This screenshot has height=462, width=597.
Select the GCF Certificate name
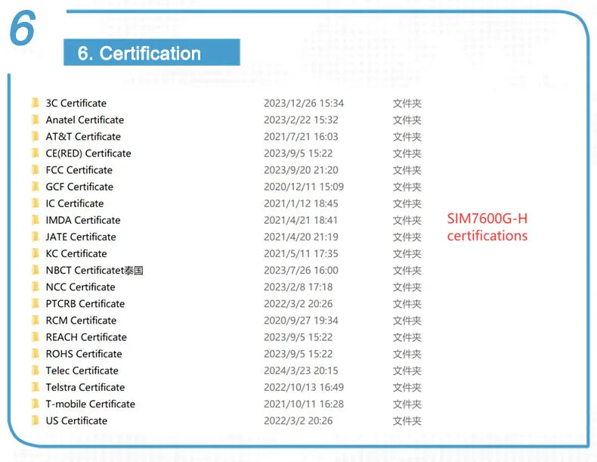(79, 187)
